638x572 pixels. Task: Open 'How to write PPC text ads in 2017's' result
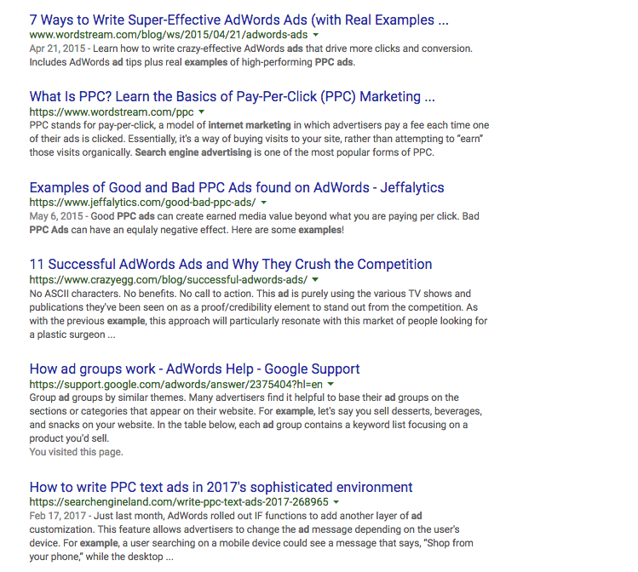pos(221,487)
